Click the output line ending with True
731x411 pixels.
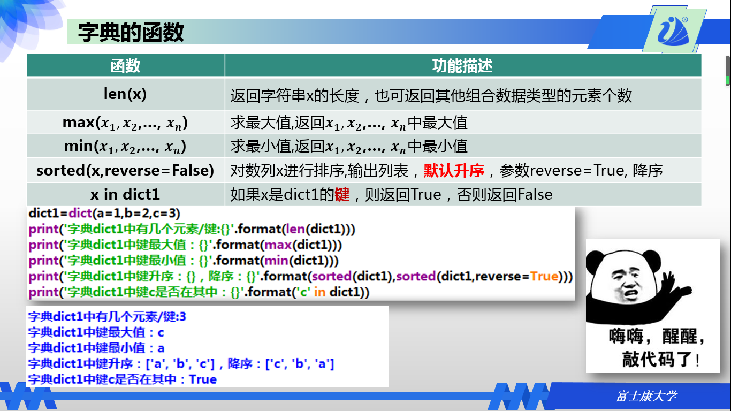[122, 379]
